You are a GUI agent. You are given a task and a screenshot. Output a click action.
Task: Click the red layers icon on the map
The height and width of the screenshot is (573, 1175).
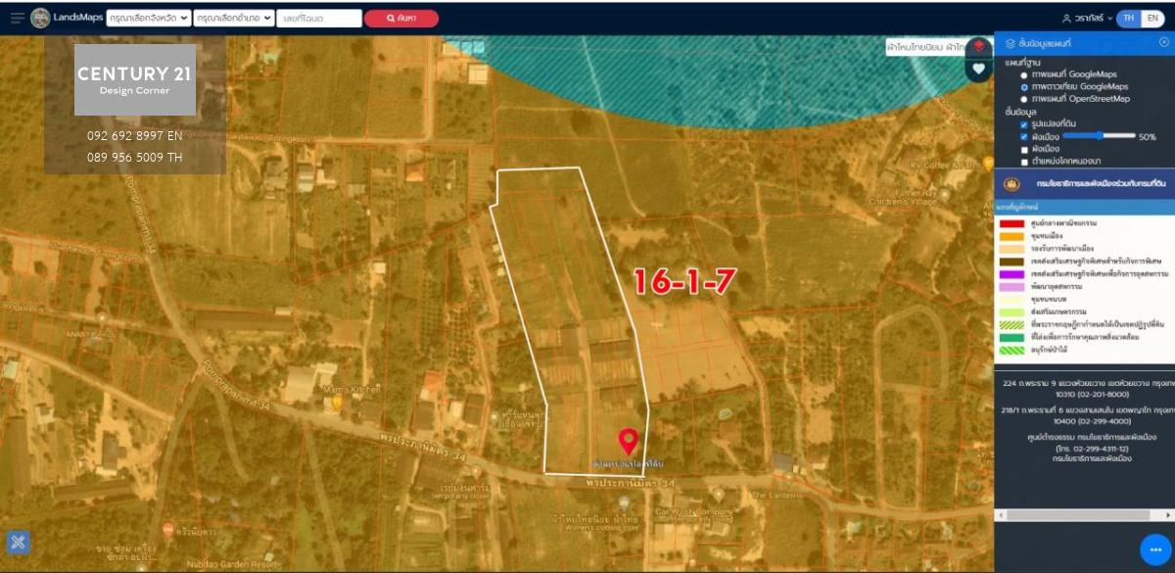pyautogui.click(x=978, y=47)
